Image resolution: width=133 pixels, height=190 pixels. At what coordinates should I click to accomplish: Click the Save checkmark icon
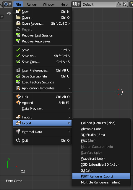[x=18, y=50]
